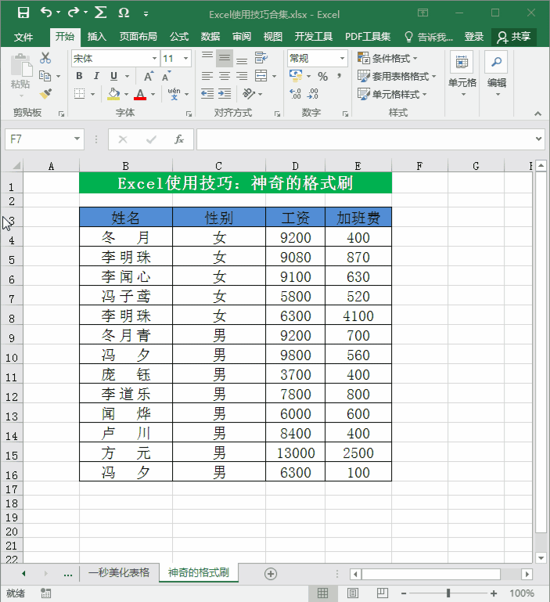The width and height of the screenshot is (550, 602).
Task: Toggle align text right
Action: point(242,76)
